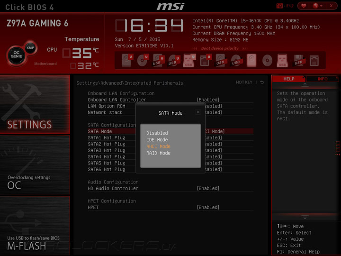Click the help panel bottom scroll handle

305,217
